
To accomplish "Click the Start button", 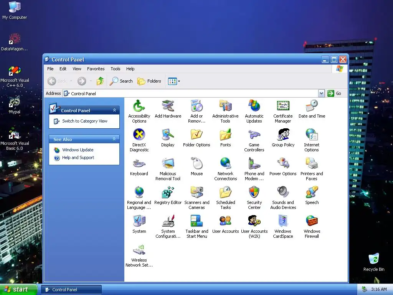I will (x=18, y=290).
